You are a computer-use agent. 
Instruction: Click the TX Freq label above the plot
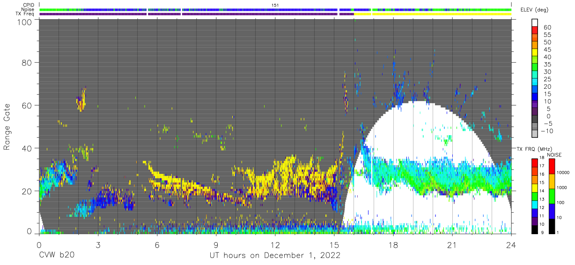click(25, 14)
